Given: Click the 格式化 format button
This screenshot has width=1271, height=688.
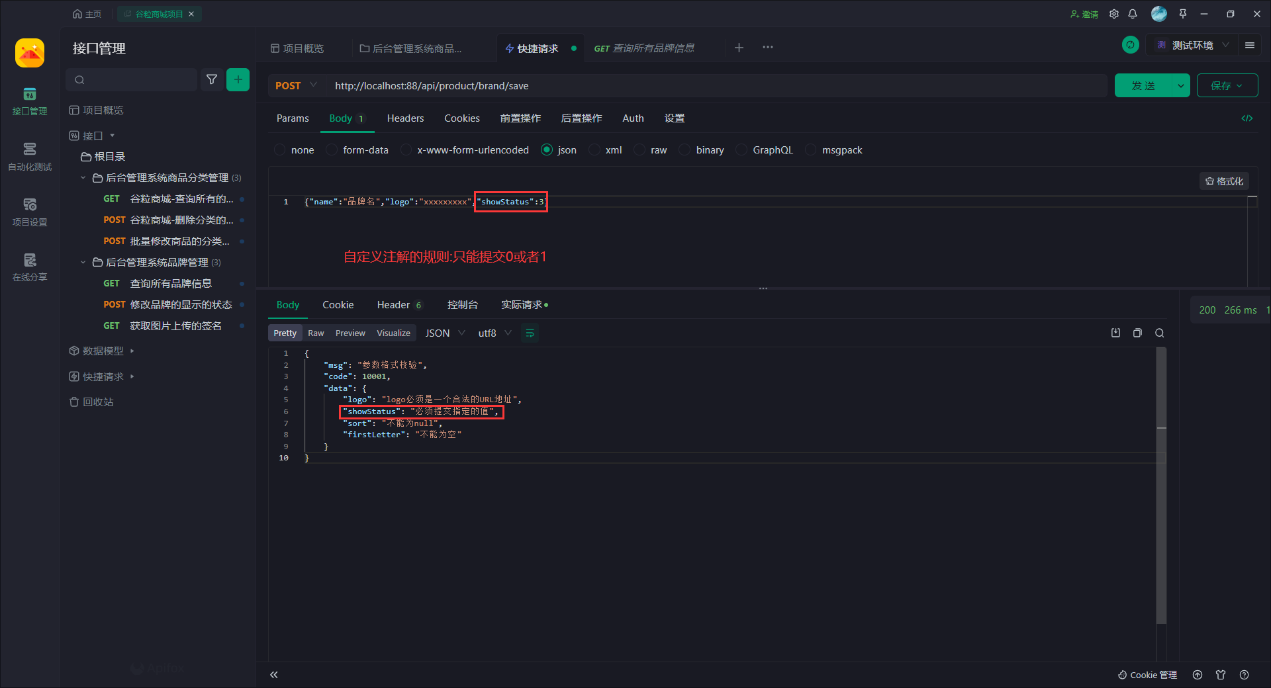Looking at the screenshot, I should coord(1224,181).
